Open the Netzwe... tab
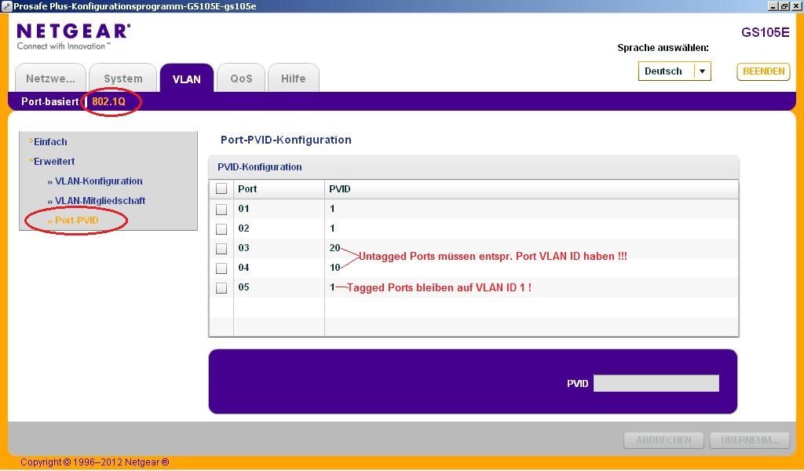Viewport: 804px width, 471px height. point(50,78)
